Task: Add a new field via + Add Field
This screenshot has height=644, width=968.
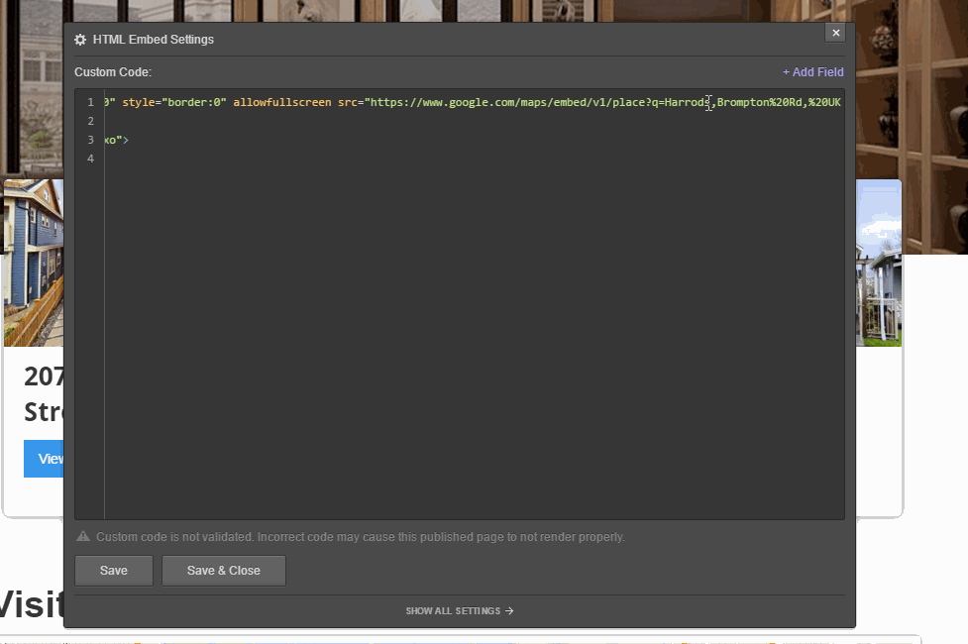Action: pyautogui.click(x=813, y=72)
